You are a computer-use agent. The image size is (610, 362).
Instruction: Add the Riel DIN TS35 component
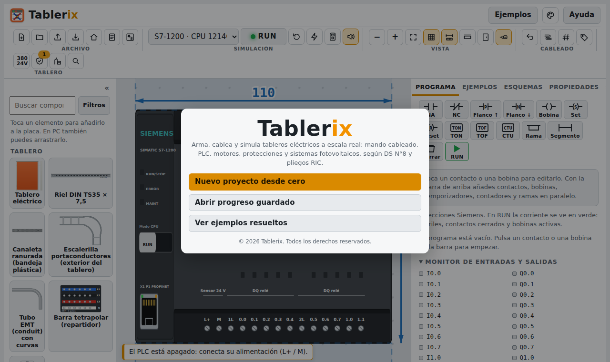(81, 183)
